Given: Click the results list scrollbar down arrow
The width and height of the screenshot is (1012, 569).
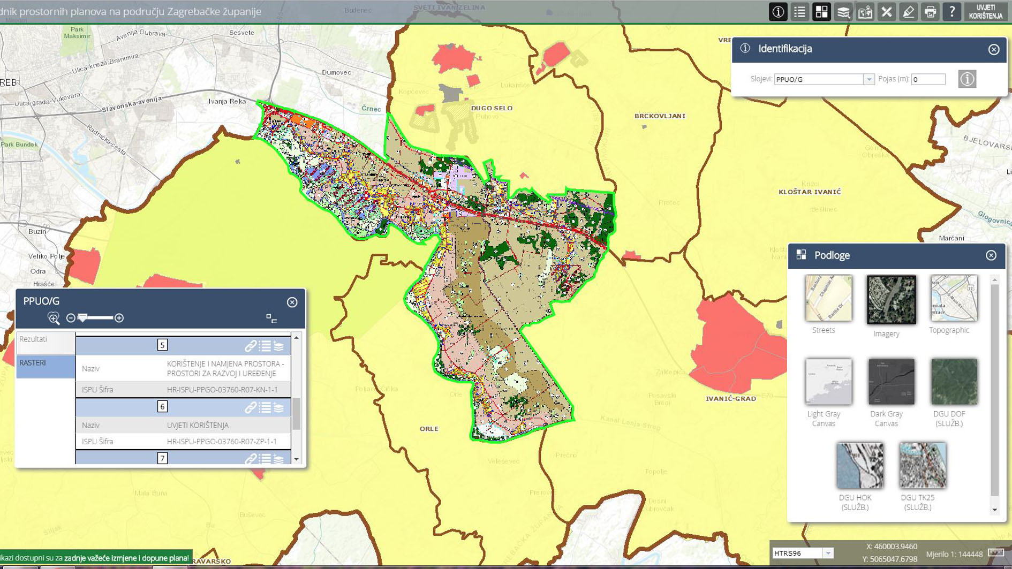Looking at the screenshot, I should tap(297, 459).
